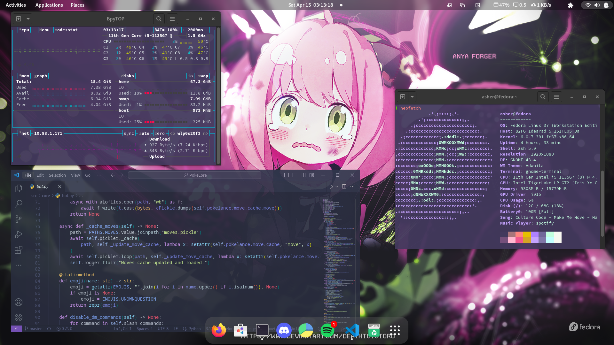Toggle bpytop network sync option

pyautogui.click(x=129, y=134)
